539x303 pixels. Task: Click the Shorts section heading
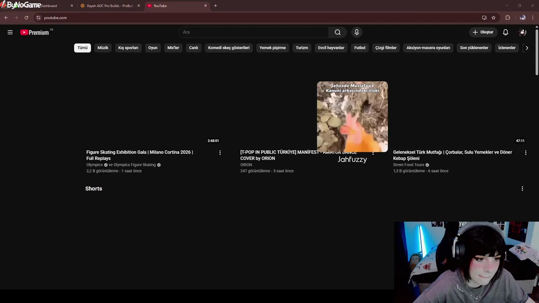(93, 189)
